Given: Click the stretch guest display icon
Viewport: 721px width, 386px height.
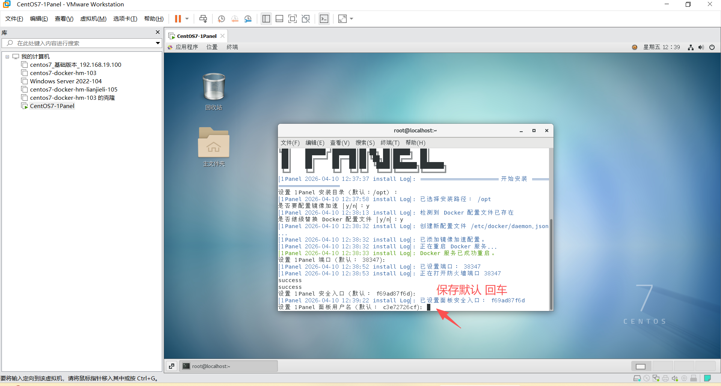Looking at the screenshot, I should pyautogui.click(x=342, y=19).
